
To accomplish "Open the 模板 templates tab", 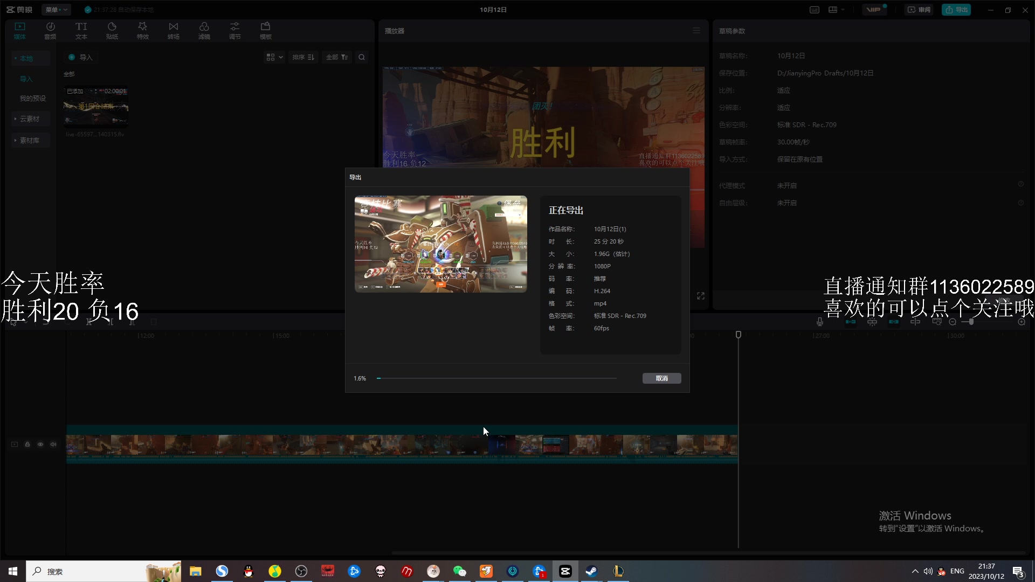I will pyautogui.click(x=265, y=31).
